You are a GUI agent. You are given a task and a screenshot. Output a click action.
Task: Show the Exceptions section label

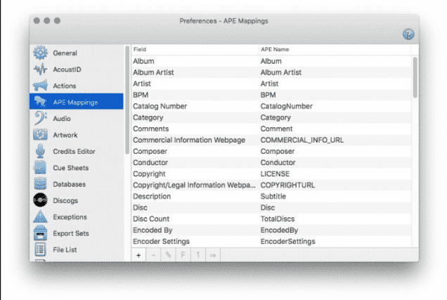point(70,217)
